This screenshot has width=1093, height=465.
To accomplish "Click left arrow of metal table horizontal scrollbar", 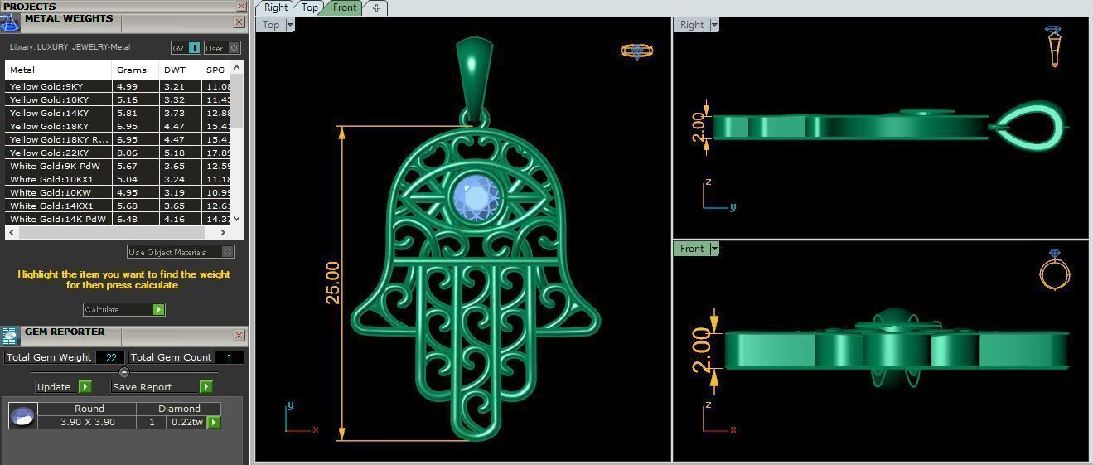I will [x=10, y=232].
